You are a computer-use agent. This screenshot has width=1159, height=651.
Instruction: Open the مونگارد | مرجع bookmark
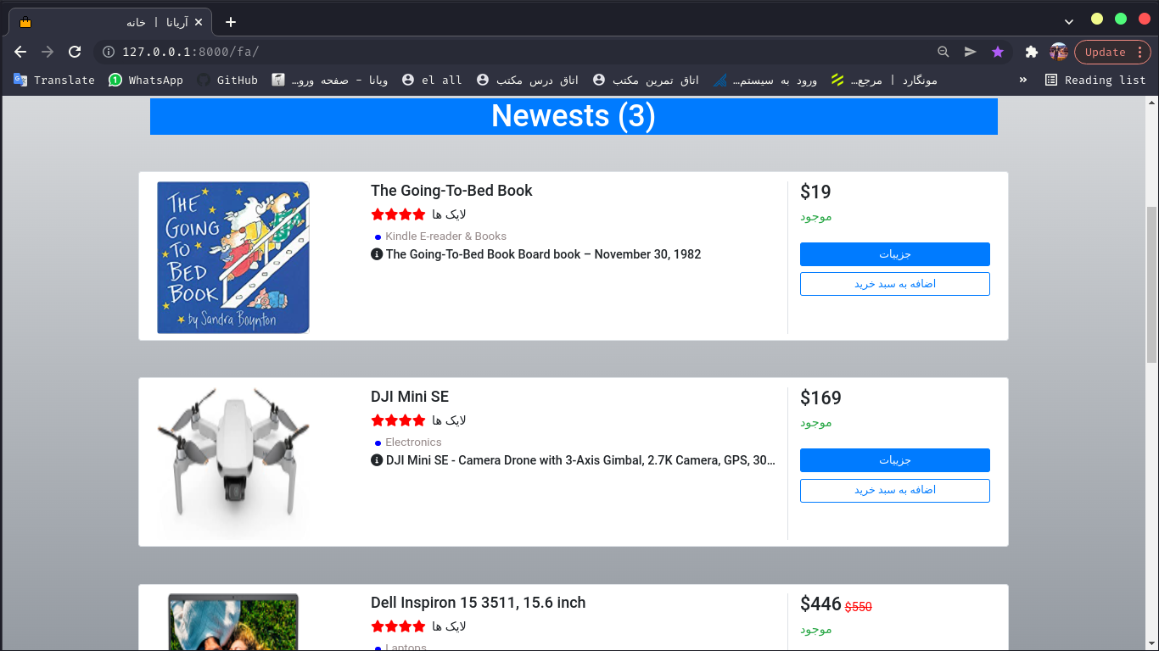tap(883, 80)
